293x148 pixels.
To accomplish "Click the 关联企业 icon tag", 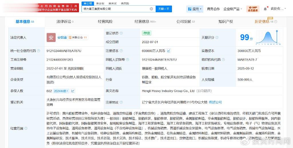I will [x=77, y=37].
